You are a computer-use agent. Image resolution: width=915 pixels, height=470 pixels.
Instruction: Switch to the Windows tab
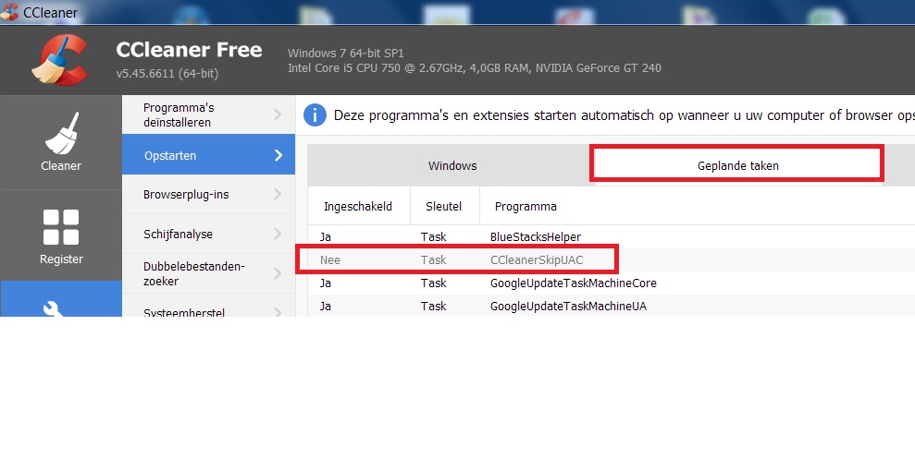(x=451, y=166)
